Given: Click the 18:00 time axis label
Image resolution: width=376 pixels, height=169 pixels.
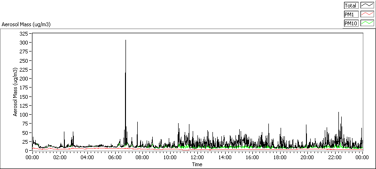Looking at the screenshot, I should click(280, 157).
